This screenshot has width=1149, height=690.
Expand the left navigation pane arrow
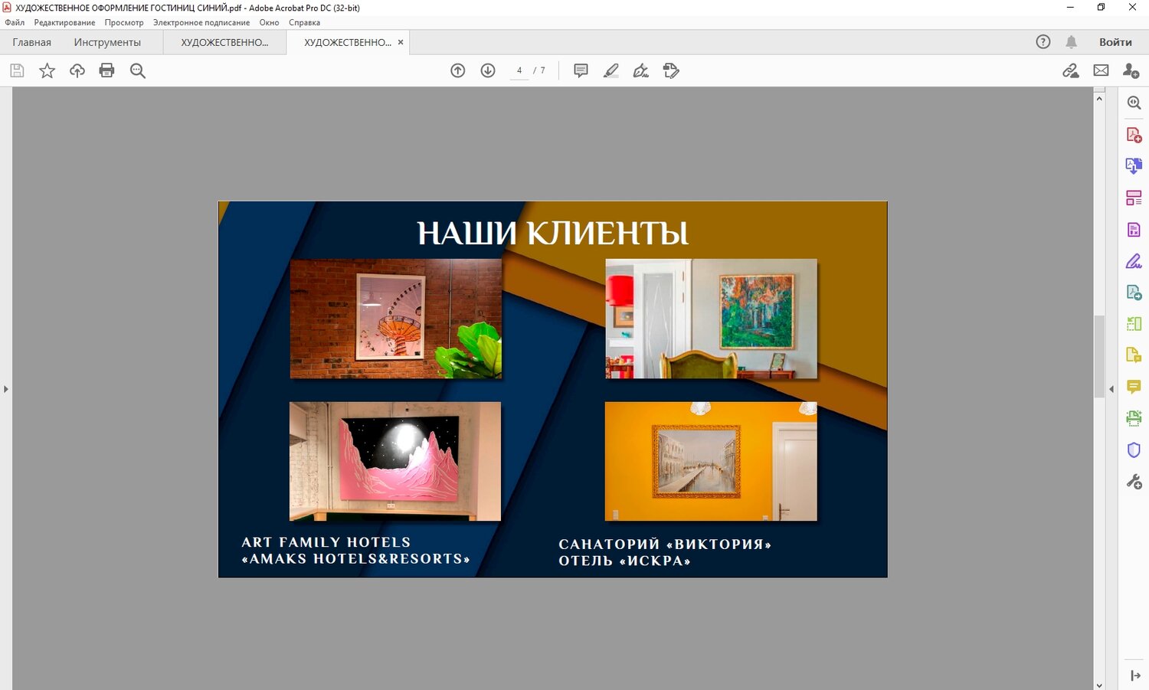(x=6, y=389)
